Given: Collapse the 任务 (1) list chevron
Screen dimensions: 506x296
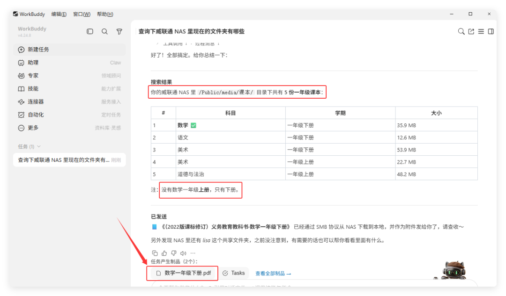Looking at the screenshot, I should [39, 146].
